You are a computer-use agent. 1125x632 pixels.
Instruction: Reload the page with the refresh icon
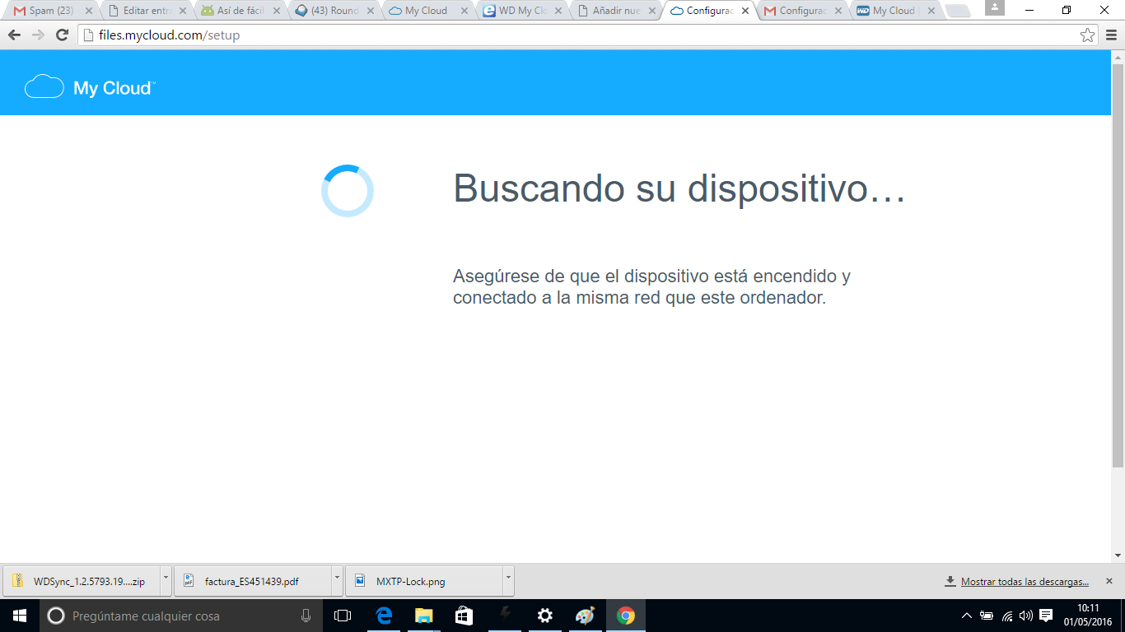coord(62,35)
